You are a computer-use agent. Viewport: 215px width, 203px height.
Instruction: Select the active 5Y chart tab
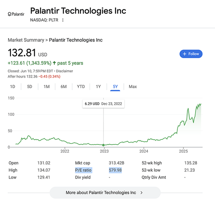tap(115, 86)
